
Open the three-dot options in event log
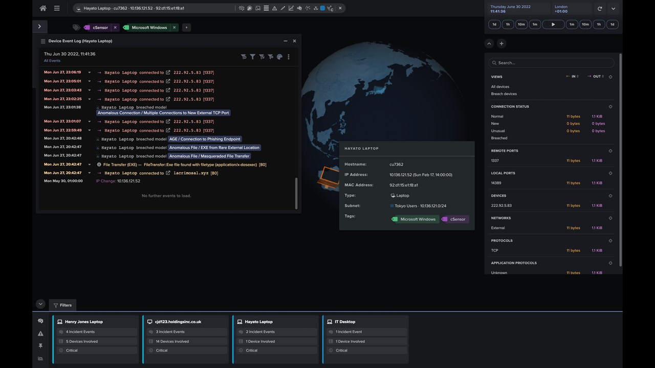(289, 57)
